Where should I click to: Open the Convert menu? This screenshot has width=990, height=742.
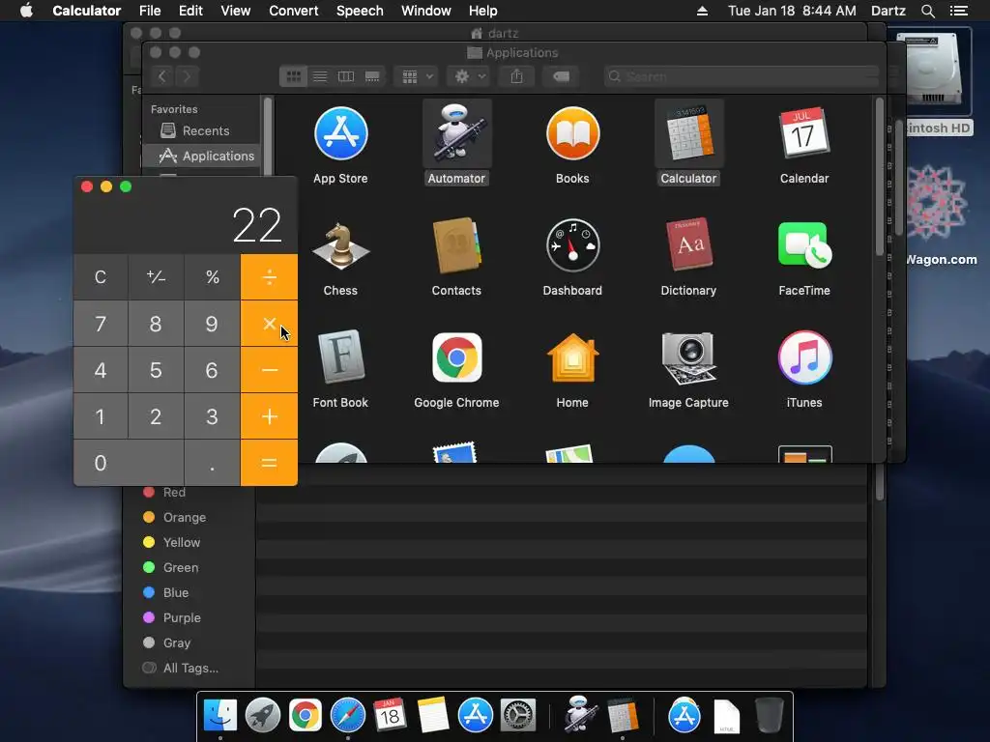tap(294, 11)
